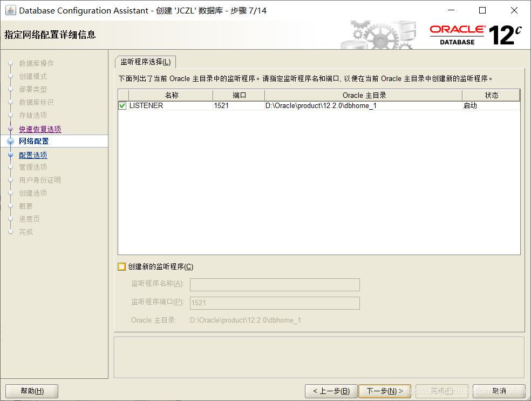The width and height of the screenshot is (531, 401).
Task: Select the 启动 status cell
Action: 491,106
